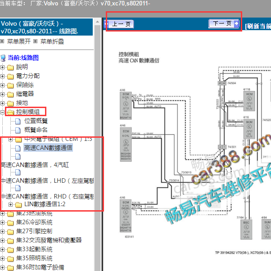Open the 集33起動系統 tree item
271x271 pixels.
34,249
